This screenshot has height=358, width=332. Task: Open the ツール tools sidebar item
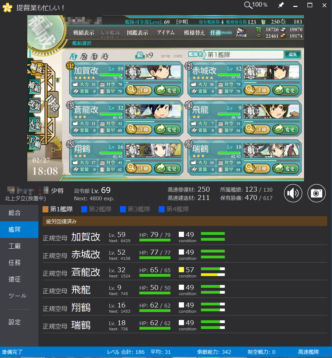tap(19, 296)
